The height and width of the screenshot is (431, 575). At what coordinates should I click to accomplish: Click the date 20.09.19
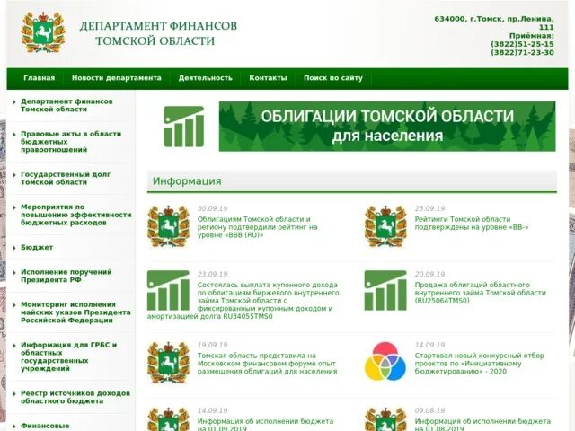coord(429,274)
